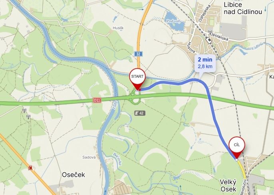The height and width of the screenshot is (195, 274).
Task: Click the Bačovka stream label
Action: coord(117,159)
